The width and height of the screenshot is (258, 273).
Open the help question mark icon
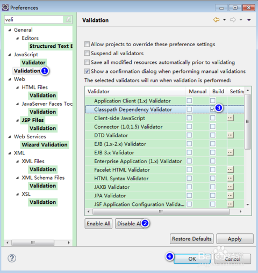[x=12, y=258]
